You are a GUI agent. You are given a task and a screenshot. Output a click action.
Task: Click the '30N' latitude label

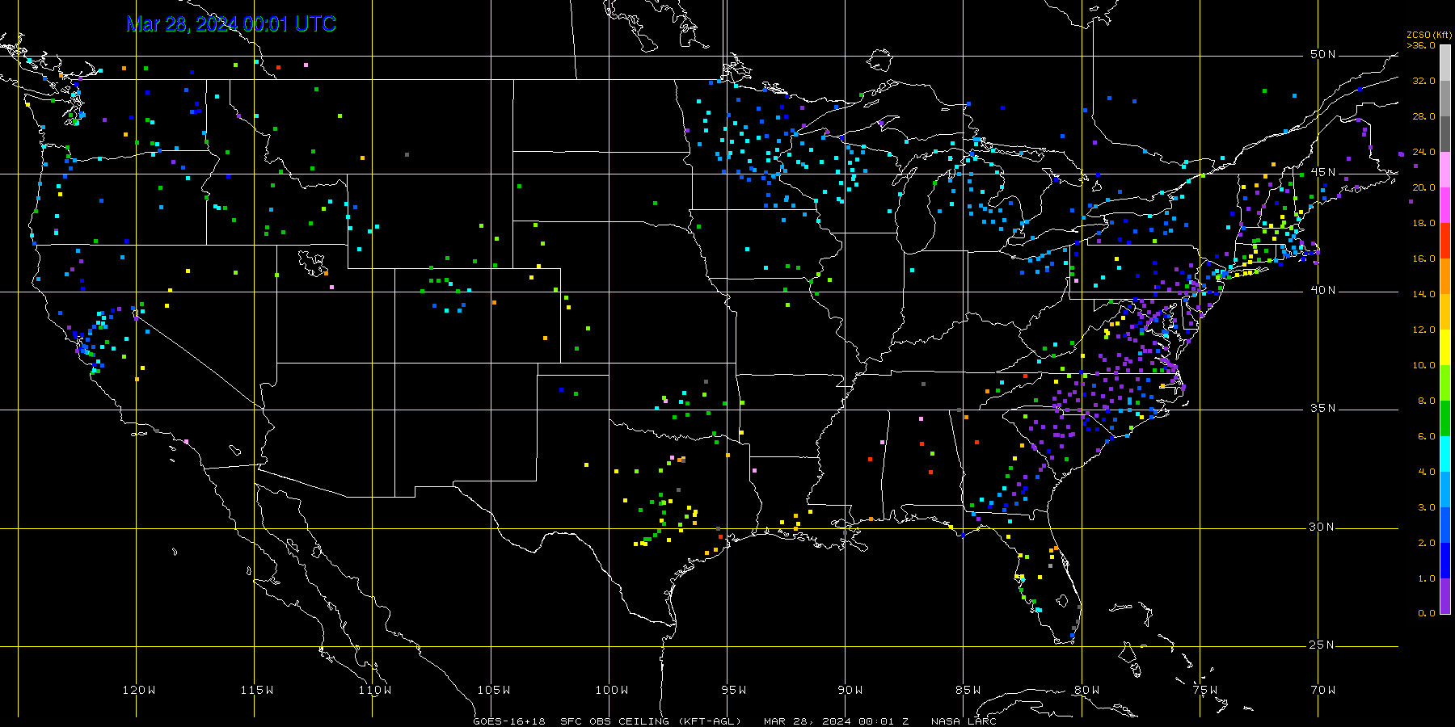[1322, 527]
